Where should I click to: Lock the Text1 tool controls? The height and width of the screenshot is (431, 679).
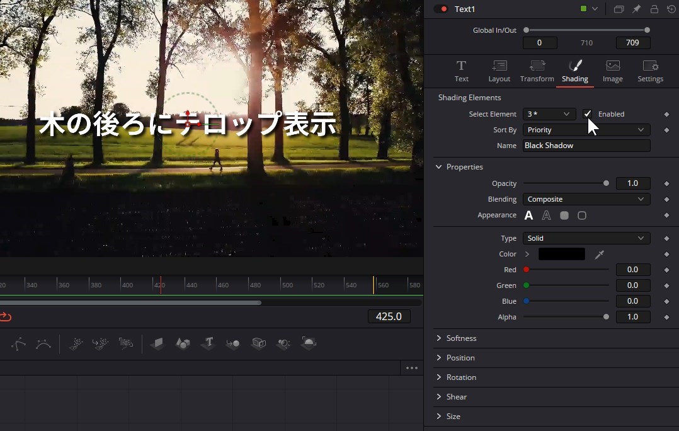pyautogui.click(x=654, y=9)
